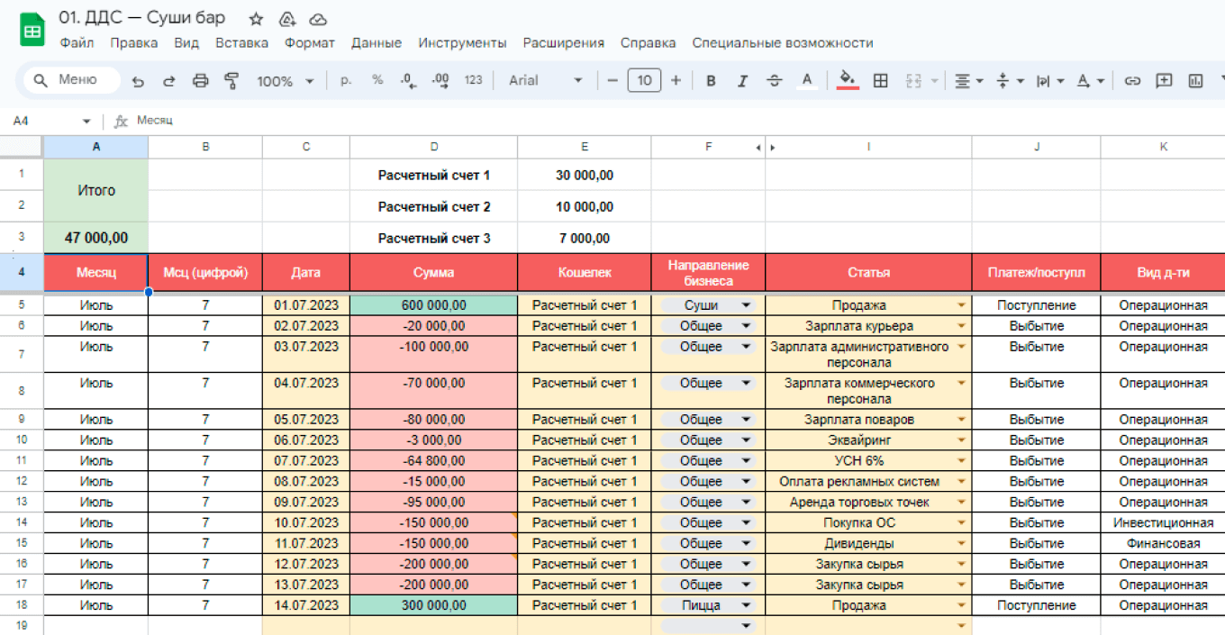1225x635 pixels.
Task: Open the borders tool
Action: 881,81
